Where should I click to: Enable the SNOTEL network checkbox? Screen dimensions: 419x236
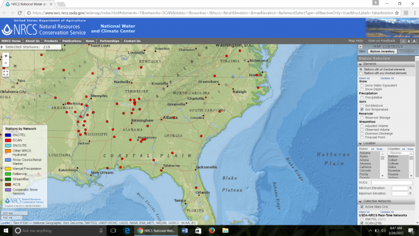pyautogui.click(x=362, y=219)
